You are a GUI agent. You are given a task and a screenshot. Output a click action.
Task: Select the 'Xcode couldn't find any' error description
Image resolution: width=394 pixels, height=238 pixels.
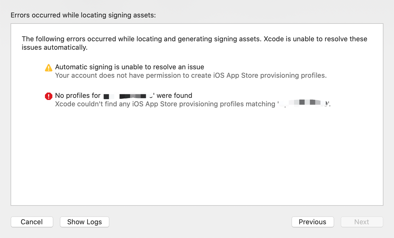click(x=193, y=104)
